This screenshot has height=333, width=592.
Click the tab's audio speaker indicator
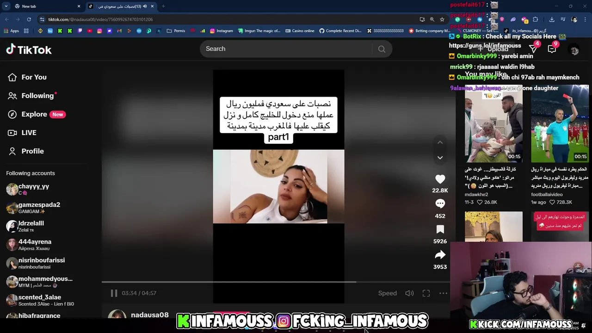pos(145,6)
